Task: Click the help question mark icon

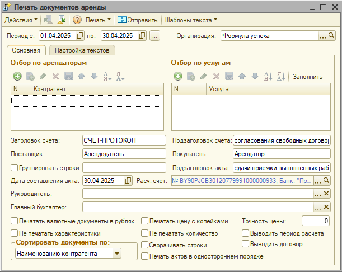Action: (77, 20)
